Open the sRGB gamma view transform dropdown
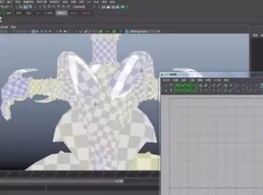This screenshot has width=263, height=195. pyautogui.click(x=145, y=31)
